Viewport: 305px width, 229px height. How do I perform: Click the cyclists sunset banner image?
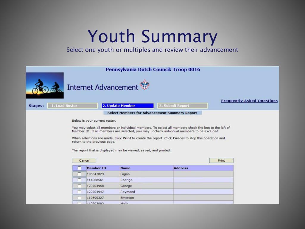coord(45,85)
